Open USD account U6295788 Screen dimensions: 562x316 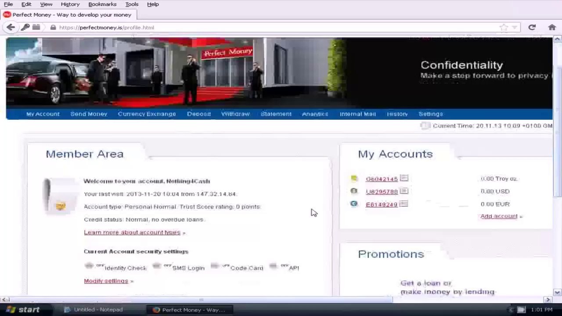(382, 192)
